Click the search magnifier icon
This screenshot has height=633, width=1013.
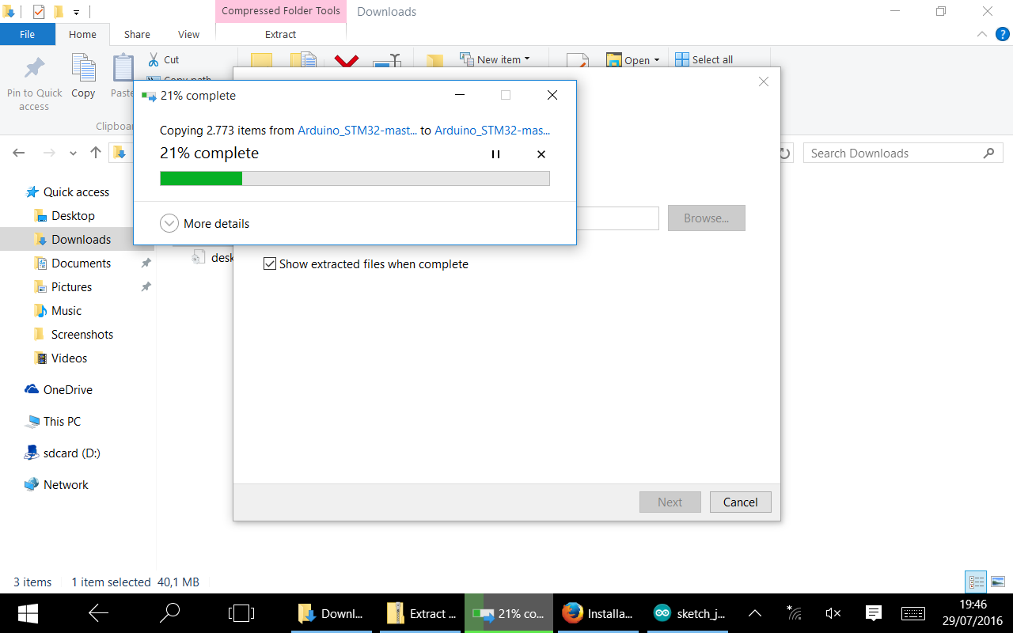[988, 154]
